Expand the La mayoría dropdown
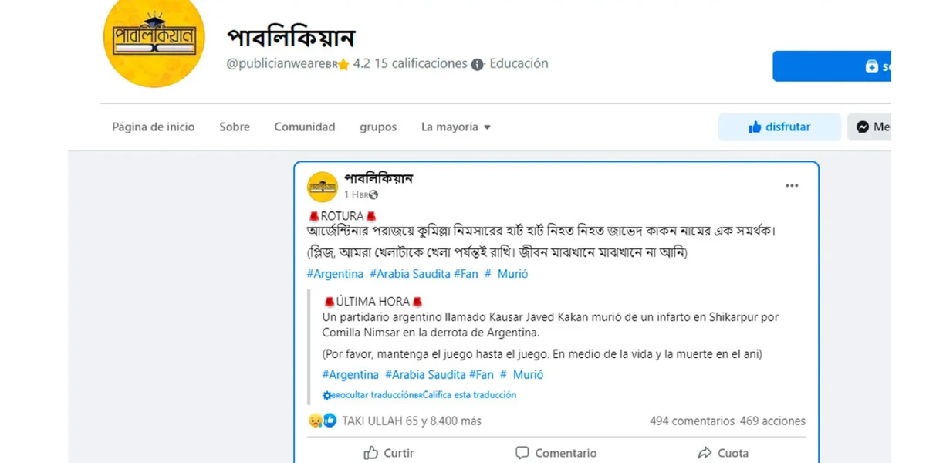Image resolution: width=926 pixels, height=463 pixels. tap(456, 127)
